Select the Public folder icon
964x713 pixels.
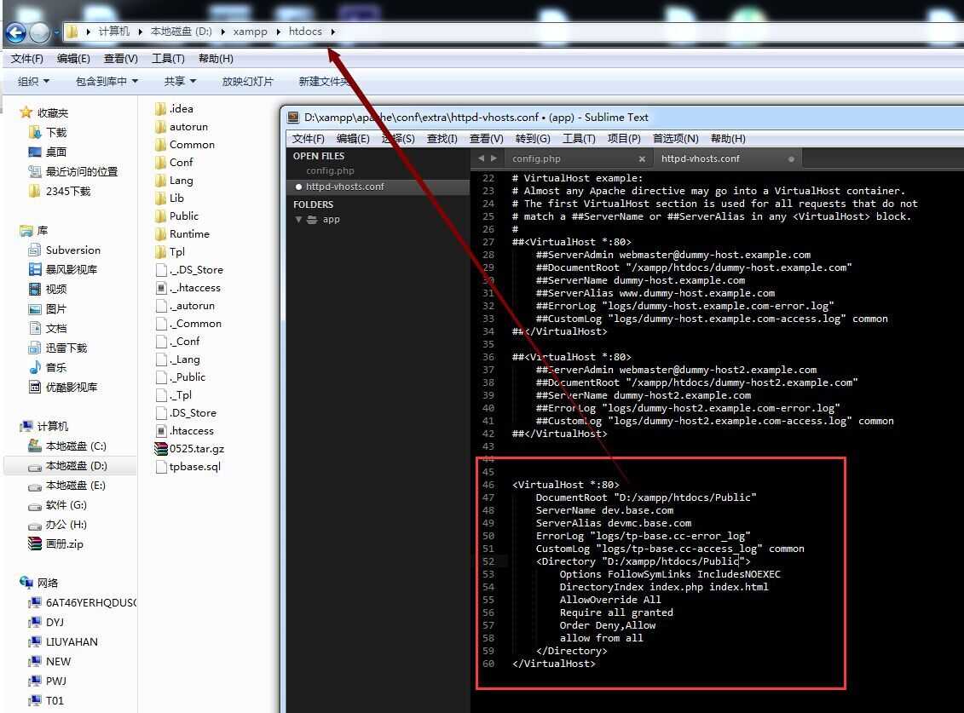[x=161, y=216]
